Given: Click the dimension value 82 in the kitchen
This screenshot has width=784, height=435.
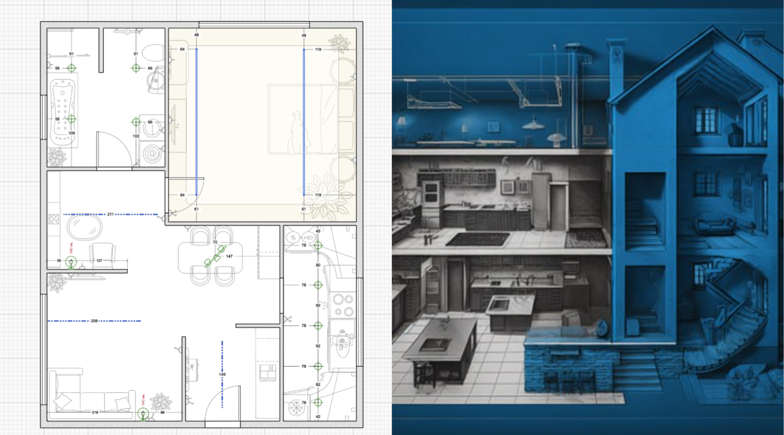Looking at the screenshot, I should pyautogui.click(x=318, y=385).
